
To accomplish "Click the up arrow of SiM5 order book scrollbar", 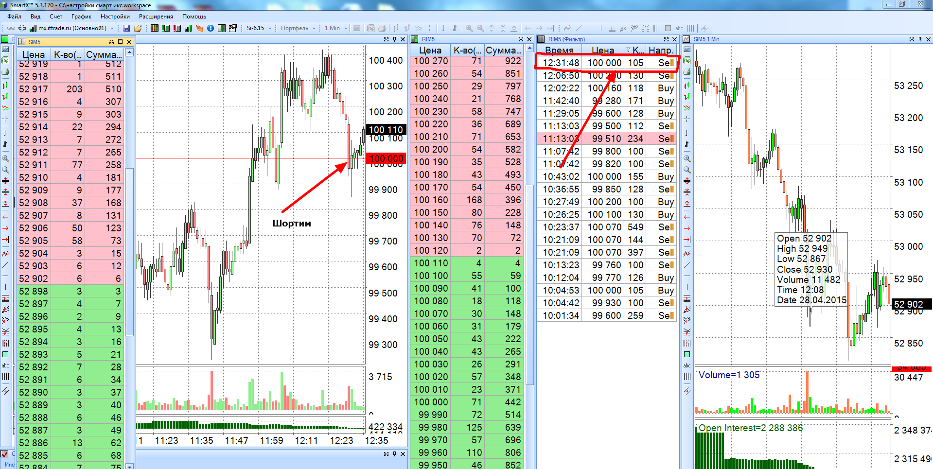I will [130, 52].
